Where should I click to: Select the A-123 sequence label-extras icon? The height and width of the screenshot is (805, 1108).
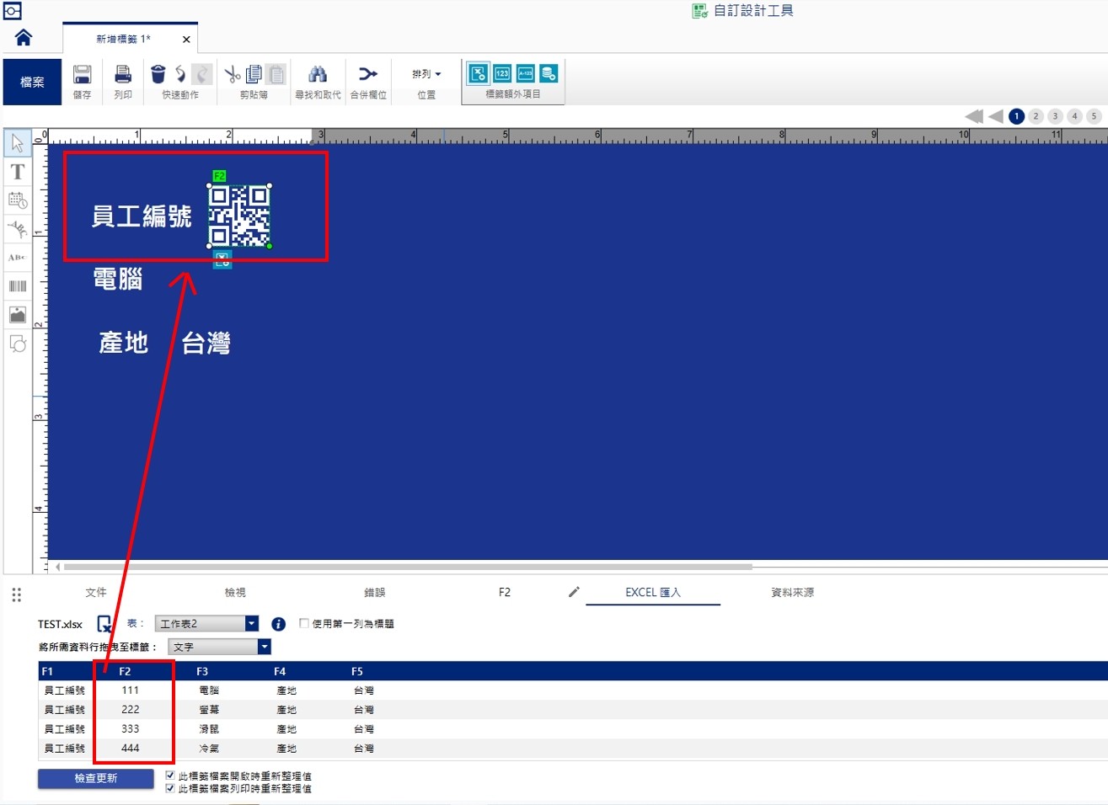click(526, 73)
